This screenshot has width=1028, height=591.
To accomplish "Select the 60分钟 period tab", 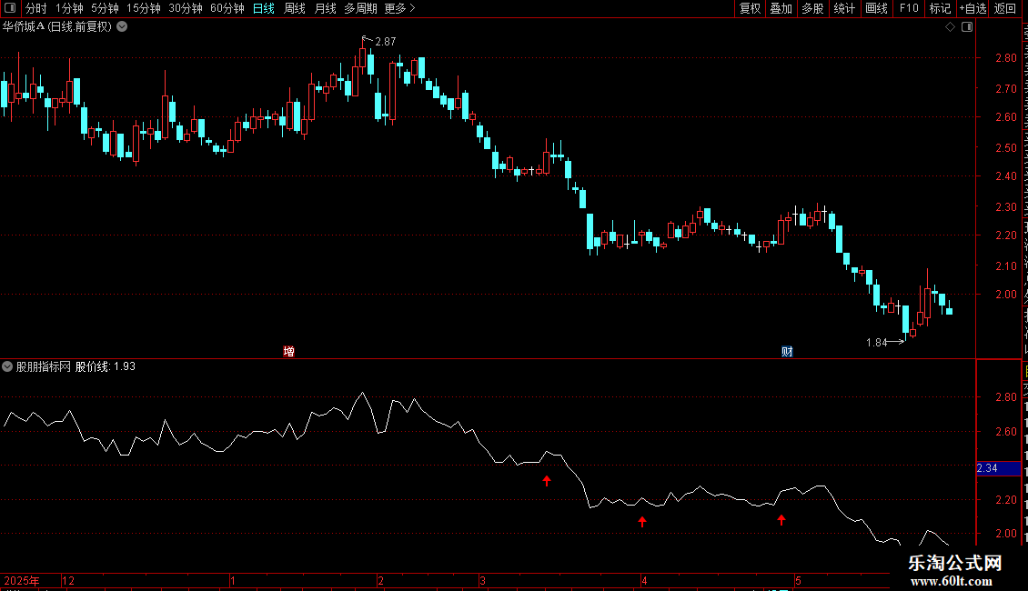I will (227, 8).
